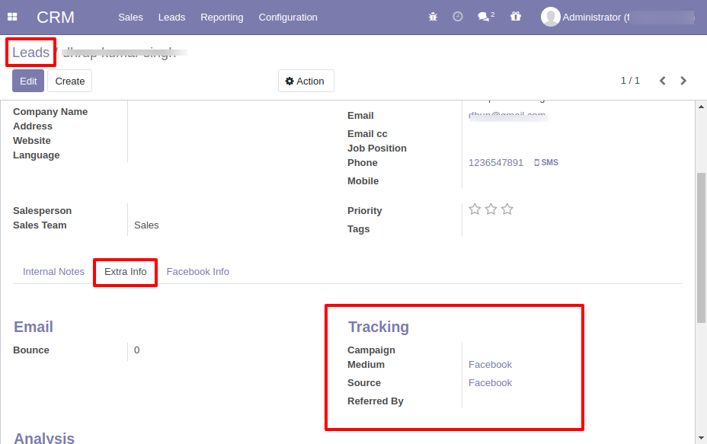Expand the Action dropdown
This screenshot has width=707, height=444.
tap(306, 81)
